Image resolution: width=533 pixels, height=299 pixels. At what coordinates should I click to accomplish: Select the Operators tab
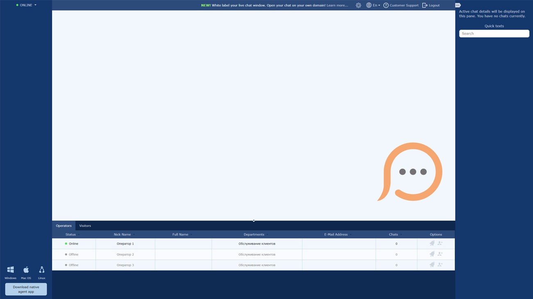coord(64,226)
